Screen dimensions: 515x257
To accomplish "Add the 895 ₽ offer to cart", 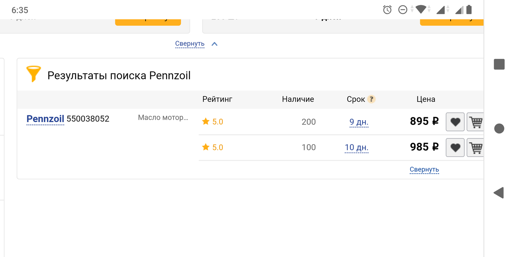I will pos(475,122).
